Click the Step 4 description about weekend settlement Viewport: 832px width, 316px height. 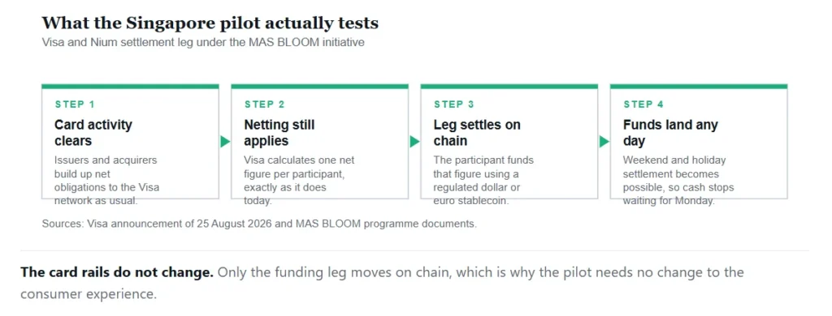(x=678, y=181)
